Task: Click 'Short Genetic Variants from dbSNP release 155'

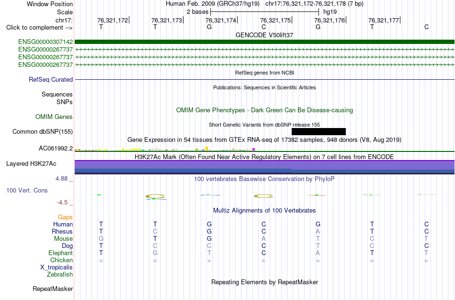Action: (x=264, y=125)
